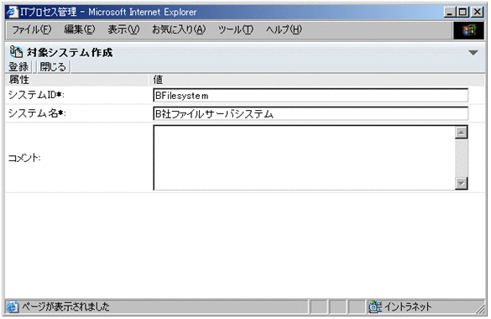Click the 閉じる button
The image size is (491, 319).
coord(53,66)
